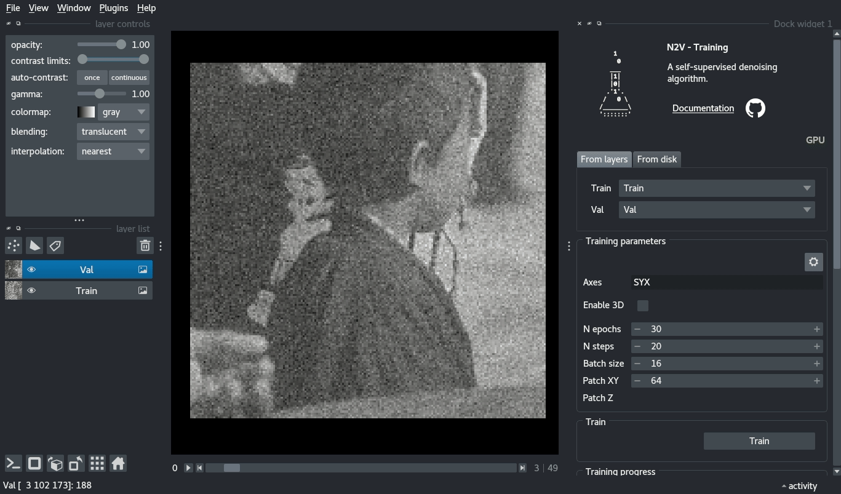Open the N2V Documentation link
This screenshot has width=841, height=494.
click(703, 108)
